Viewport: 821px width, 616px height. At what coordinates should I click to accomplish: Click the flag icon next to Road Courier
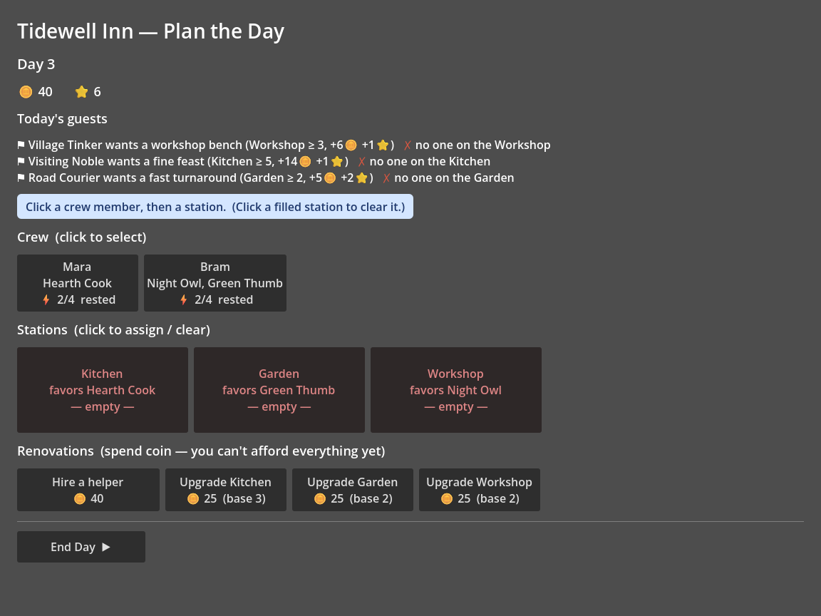(x=21, y=178)
